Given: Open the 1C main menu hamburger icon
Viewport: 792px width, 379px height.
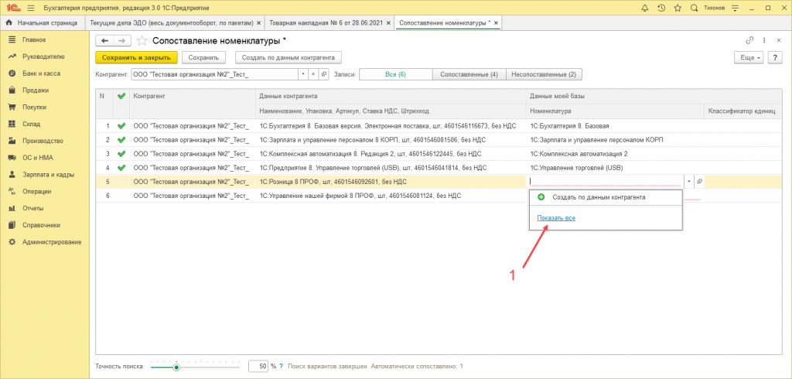Looking at the screenshot, I should (30, 8).
